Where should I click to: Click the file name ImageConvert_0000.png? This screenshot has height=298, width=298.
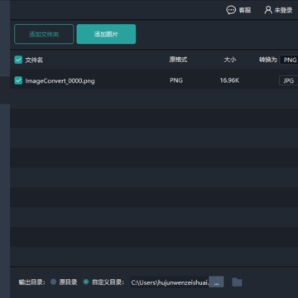point(60,81)
